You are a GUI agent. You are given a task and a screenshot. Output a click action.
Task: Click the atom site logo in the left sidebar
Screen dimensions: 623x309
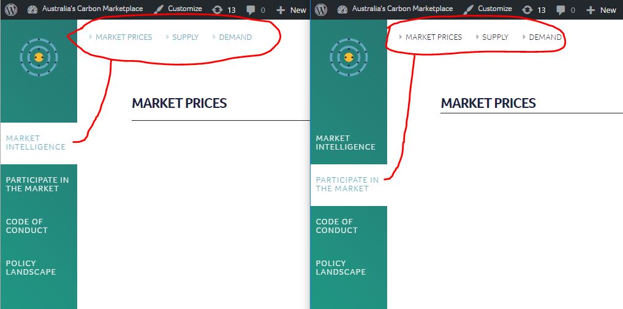(39, 57)
